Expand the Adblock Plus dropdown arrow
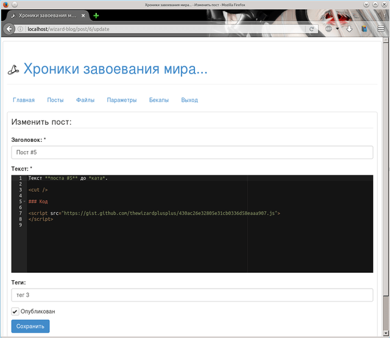The width and height of the screenshot is (390, 338). point(337,29)
